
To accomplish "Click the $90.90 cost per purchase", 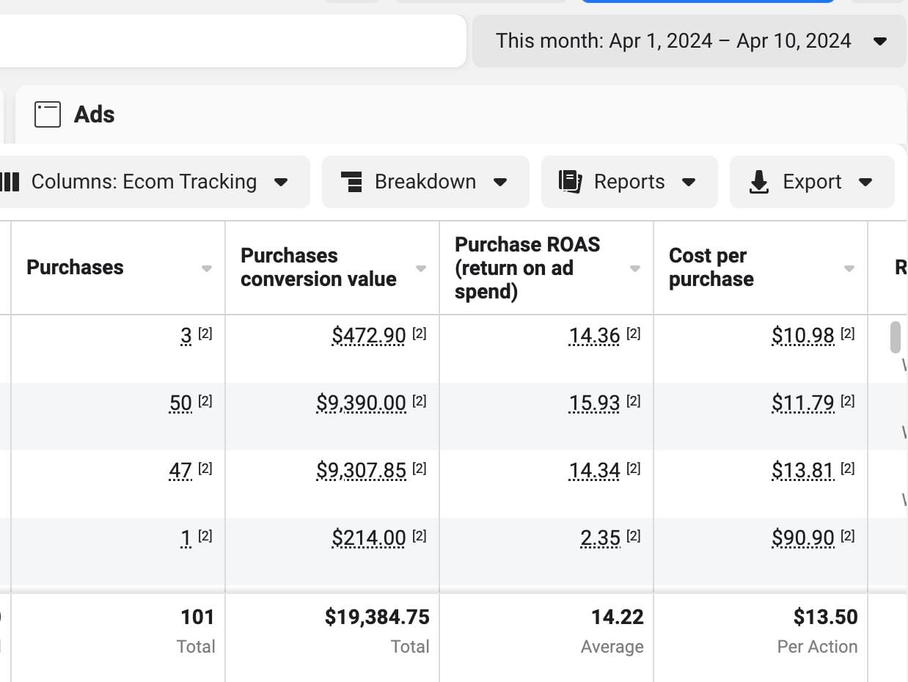I will point(802,538).
